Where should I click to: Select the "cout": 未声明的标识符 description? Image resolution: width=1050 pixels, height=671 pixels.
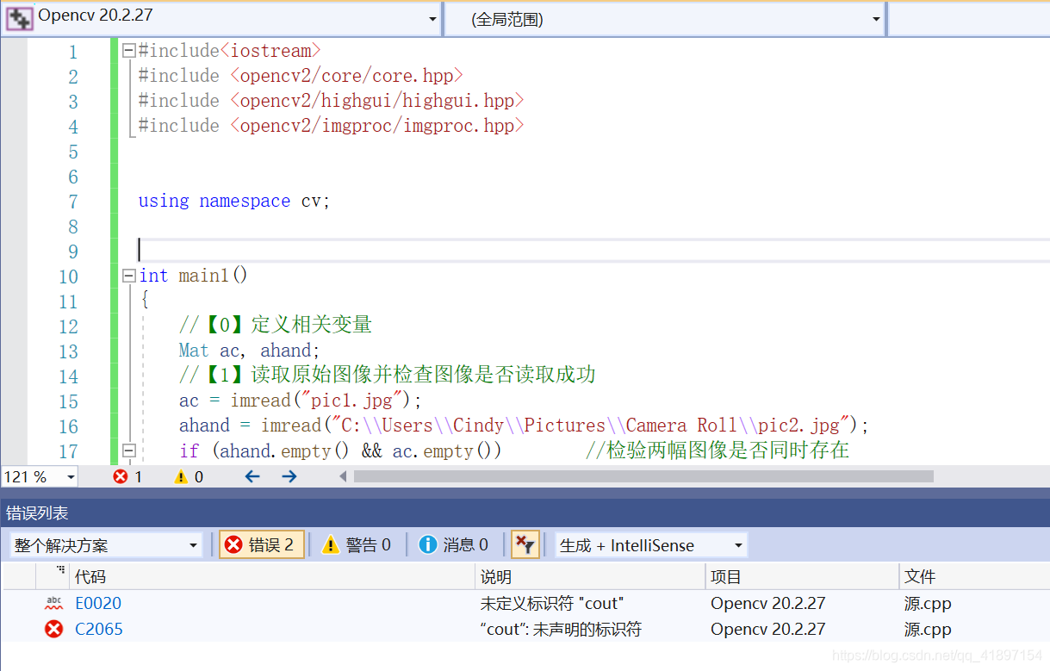[x=561, y=630]
